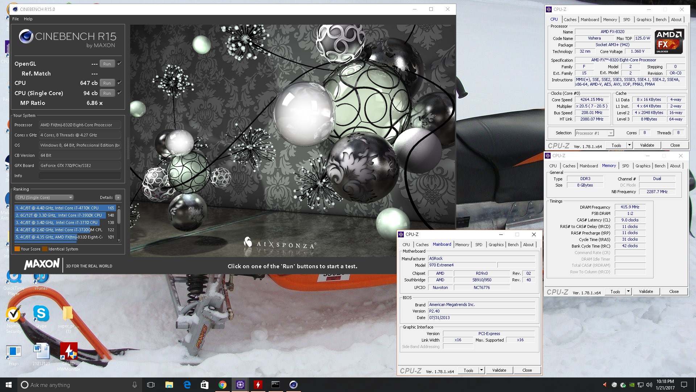This screenshot has width=696, height=392.
Task: Click the Info input field
Action: pyautogui.click(x=80, y=176)
